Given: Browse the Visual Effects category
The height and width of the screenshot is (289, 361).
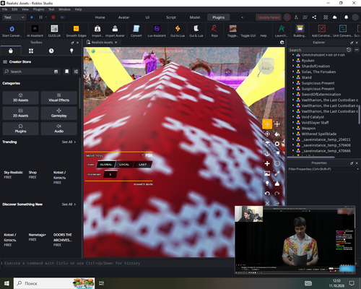Looking at the screenshot, I should [x=59, y=98].
